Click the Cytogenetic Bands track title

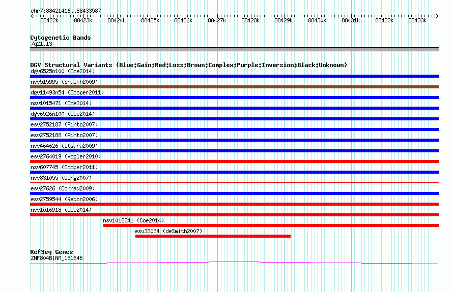61,38
